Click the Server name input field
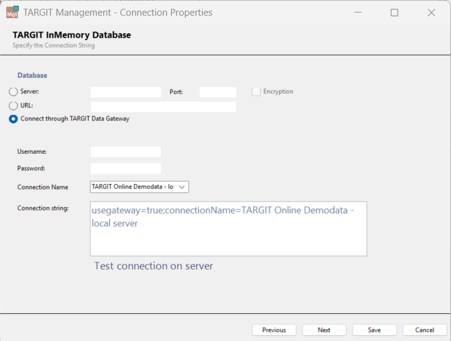Viewport: 451px width, 341px height. pyautogui.click(x=126, y=92)
